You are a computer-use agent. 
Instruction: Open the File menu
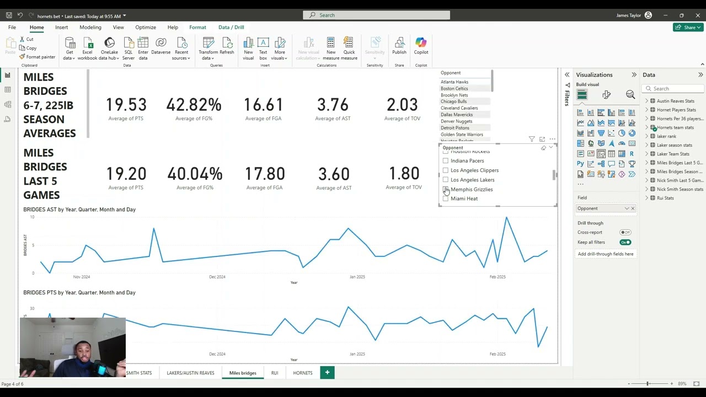pos(12,27)
